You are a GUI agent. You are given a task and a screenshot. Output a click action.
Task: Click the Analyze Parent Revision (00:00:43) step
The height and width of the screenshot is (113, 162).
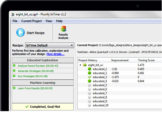(x=43, y=66)
